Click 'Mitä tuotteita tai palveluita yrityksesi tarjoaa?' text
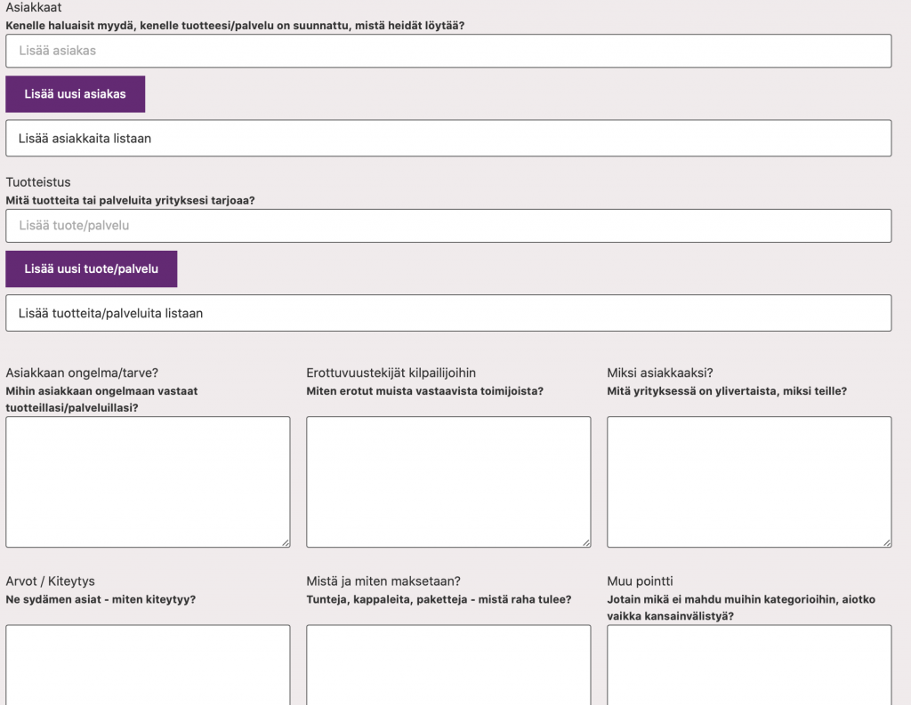Image resolution: width=911 pixels, height=705 pixels. [x=130, y=200]
